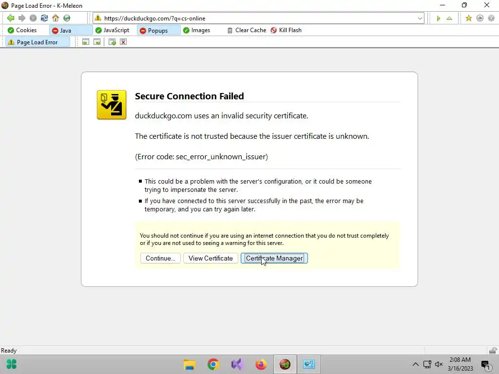Open the Start clover icon on taskbar

(12, 364)
